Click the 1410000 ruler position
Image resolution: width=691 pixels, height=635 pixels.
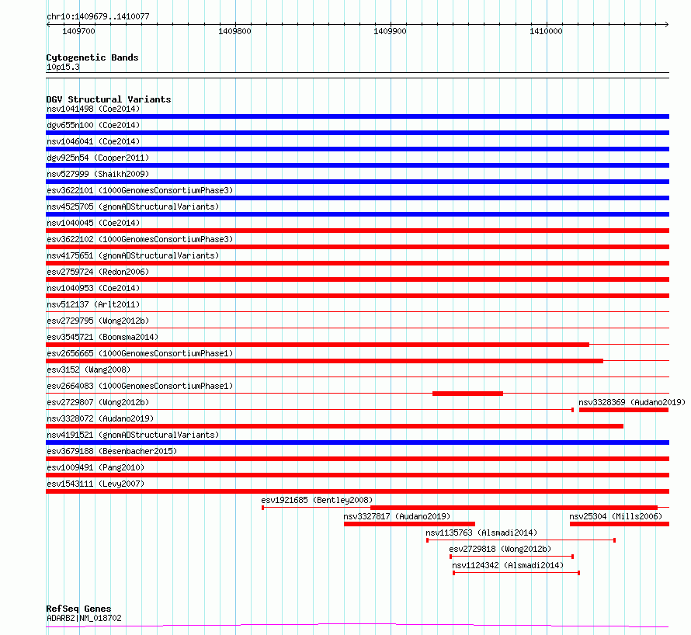point(546,31)
